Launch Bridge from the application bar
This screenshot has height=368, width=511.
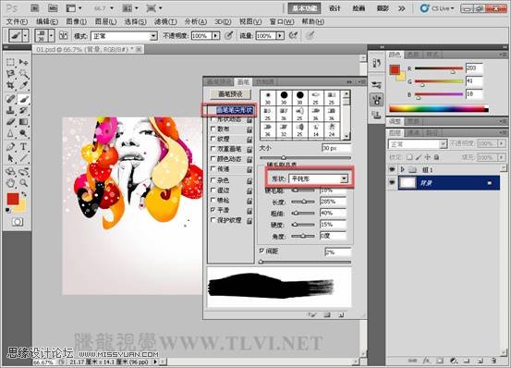pos(34,8)
